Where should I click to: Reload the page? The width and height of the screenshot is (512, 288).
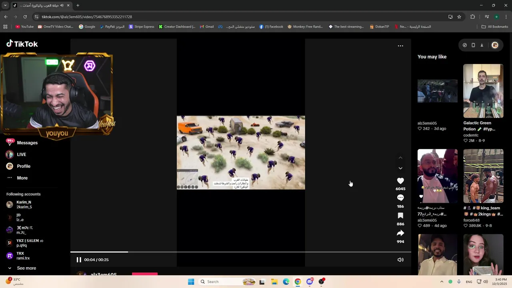coord(25,17)
